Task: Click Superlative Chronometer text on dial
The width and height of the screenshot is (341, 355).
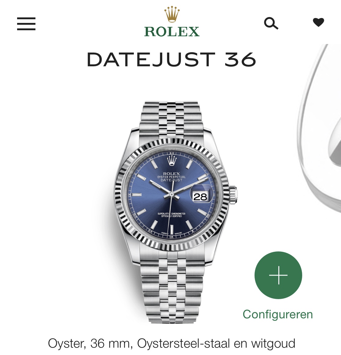Action: click(171, 215)
